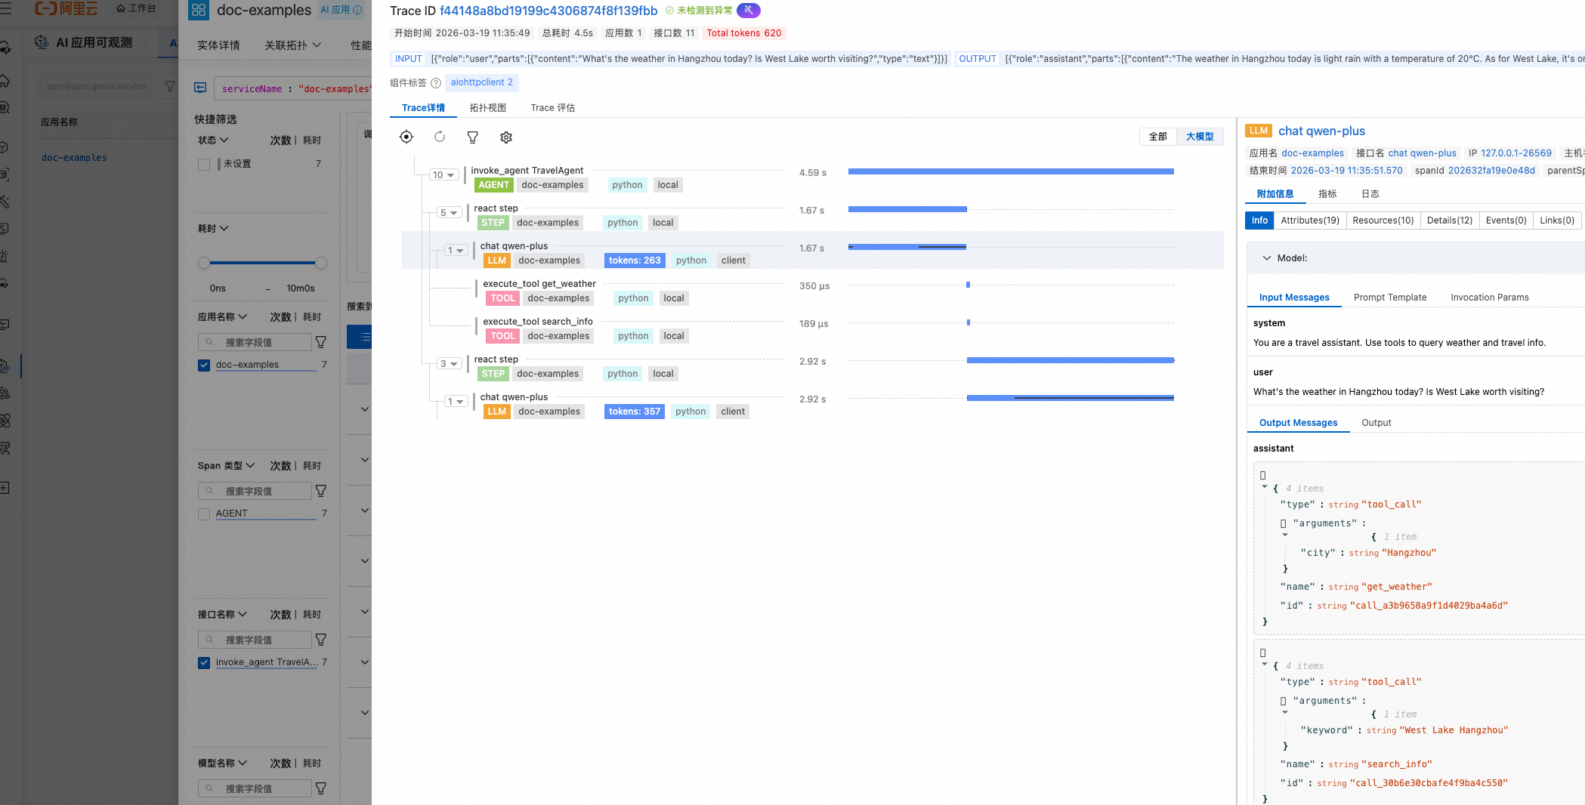Click the search field under 应用名称

(255, 342)
